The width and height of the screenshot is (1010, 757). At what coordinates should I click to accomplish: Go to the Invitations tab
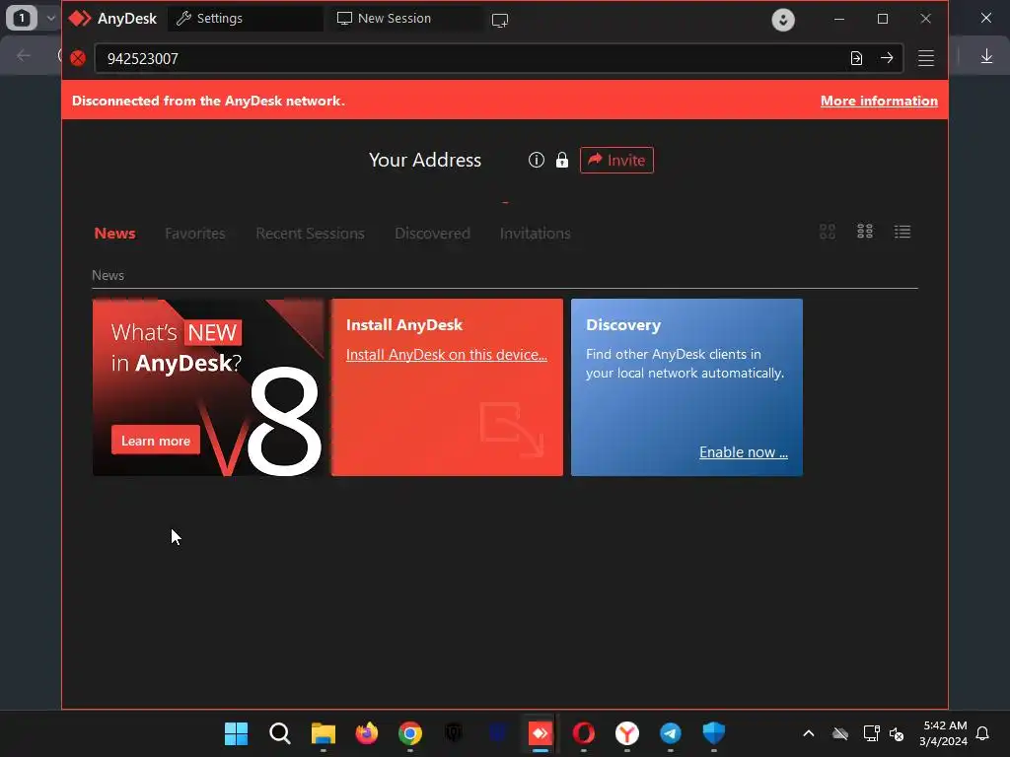pos(536,233)
